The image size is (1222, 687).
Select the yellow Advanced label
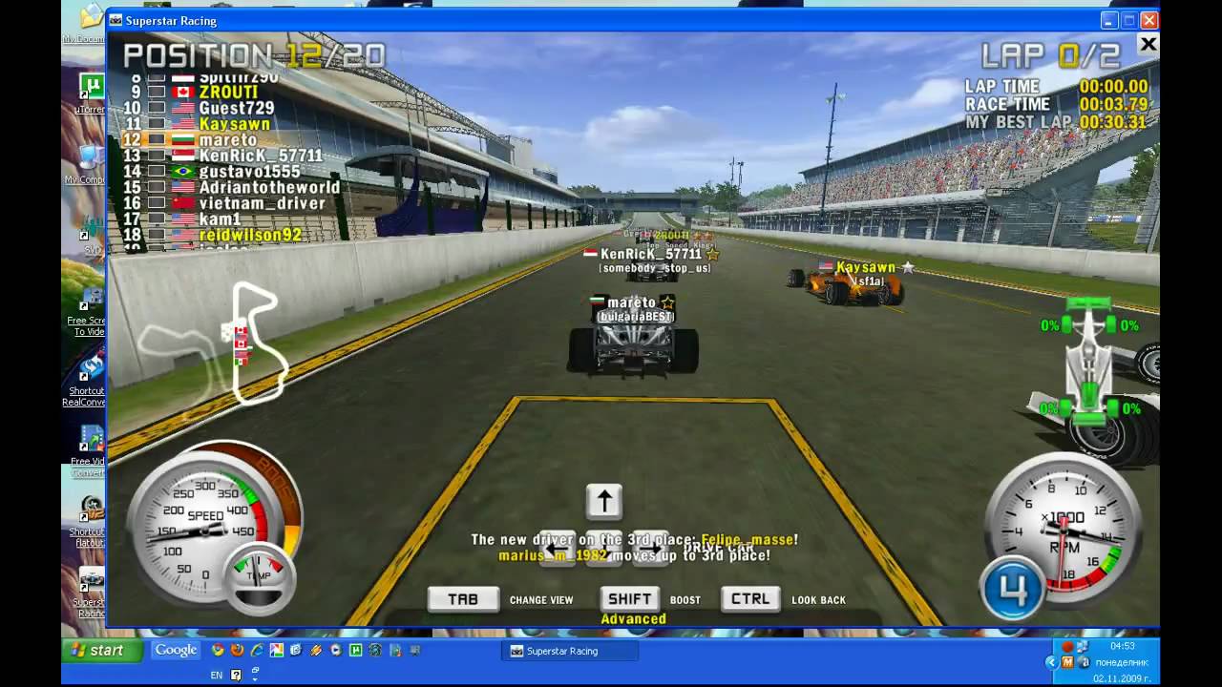click(633, 619)
